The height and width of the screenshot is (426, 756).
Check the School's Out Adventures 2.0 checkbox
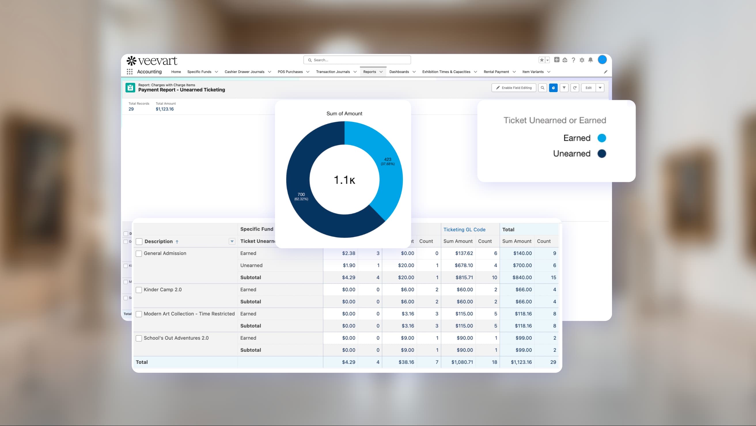(x=139, y=338)
